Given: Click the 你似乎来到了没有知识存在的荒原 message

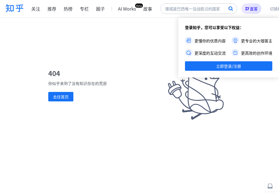Looking at the screenshot, I should click(77, 84).
